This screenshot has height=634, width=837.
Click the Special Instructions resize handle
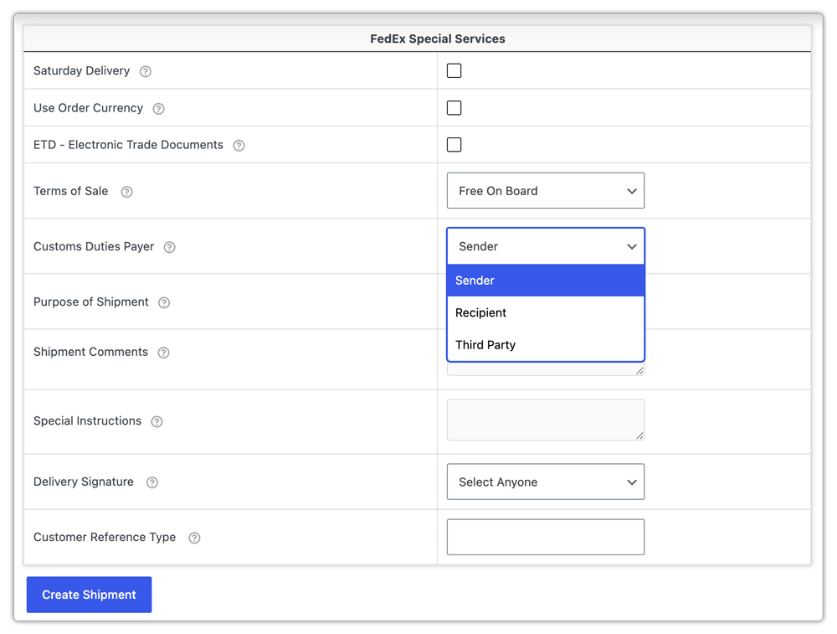(639, 436)
